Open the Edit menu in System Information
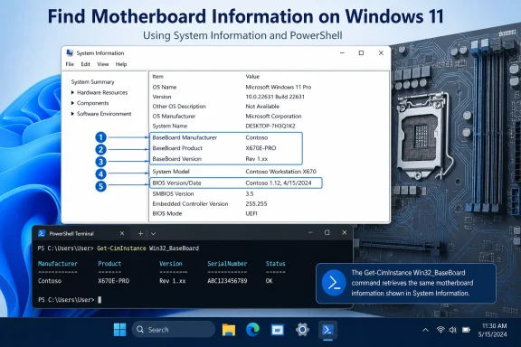 (x=85, y=64)
